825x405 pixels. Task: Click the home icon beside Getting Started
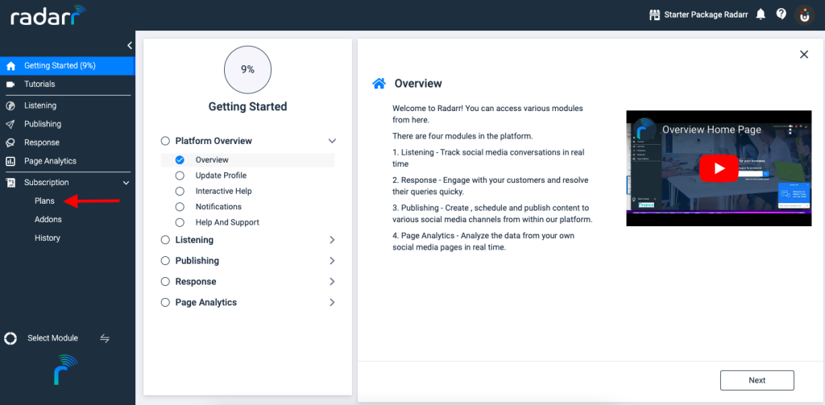click(10, 66)
